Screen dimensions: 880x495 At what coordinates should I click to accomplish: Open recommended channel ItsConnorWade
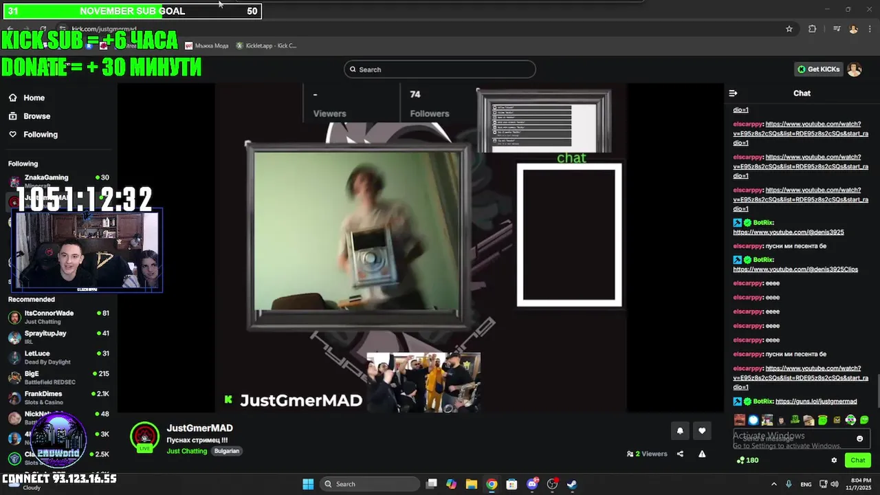click(58, 317)
